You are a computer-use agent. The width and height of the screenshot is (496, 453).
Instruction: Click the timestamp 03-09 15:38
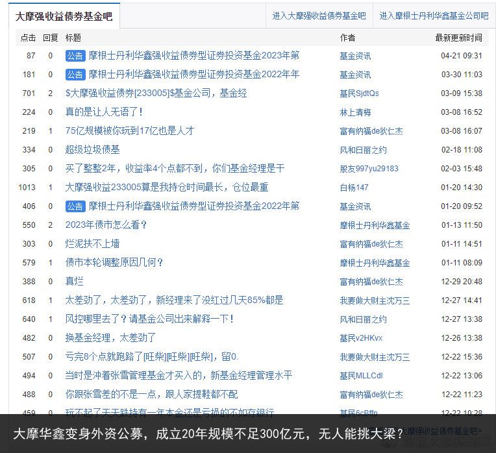point(462,93)
